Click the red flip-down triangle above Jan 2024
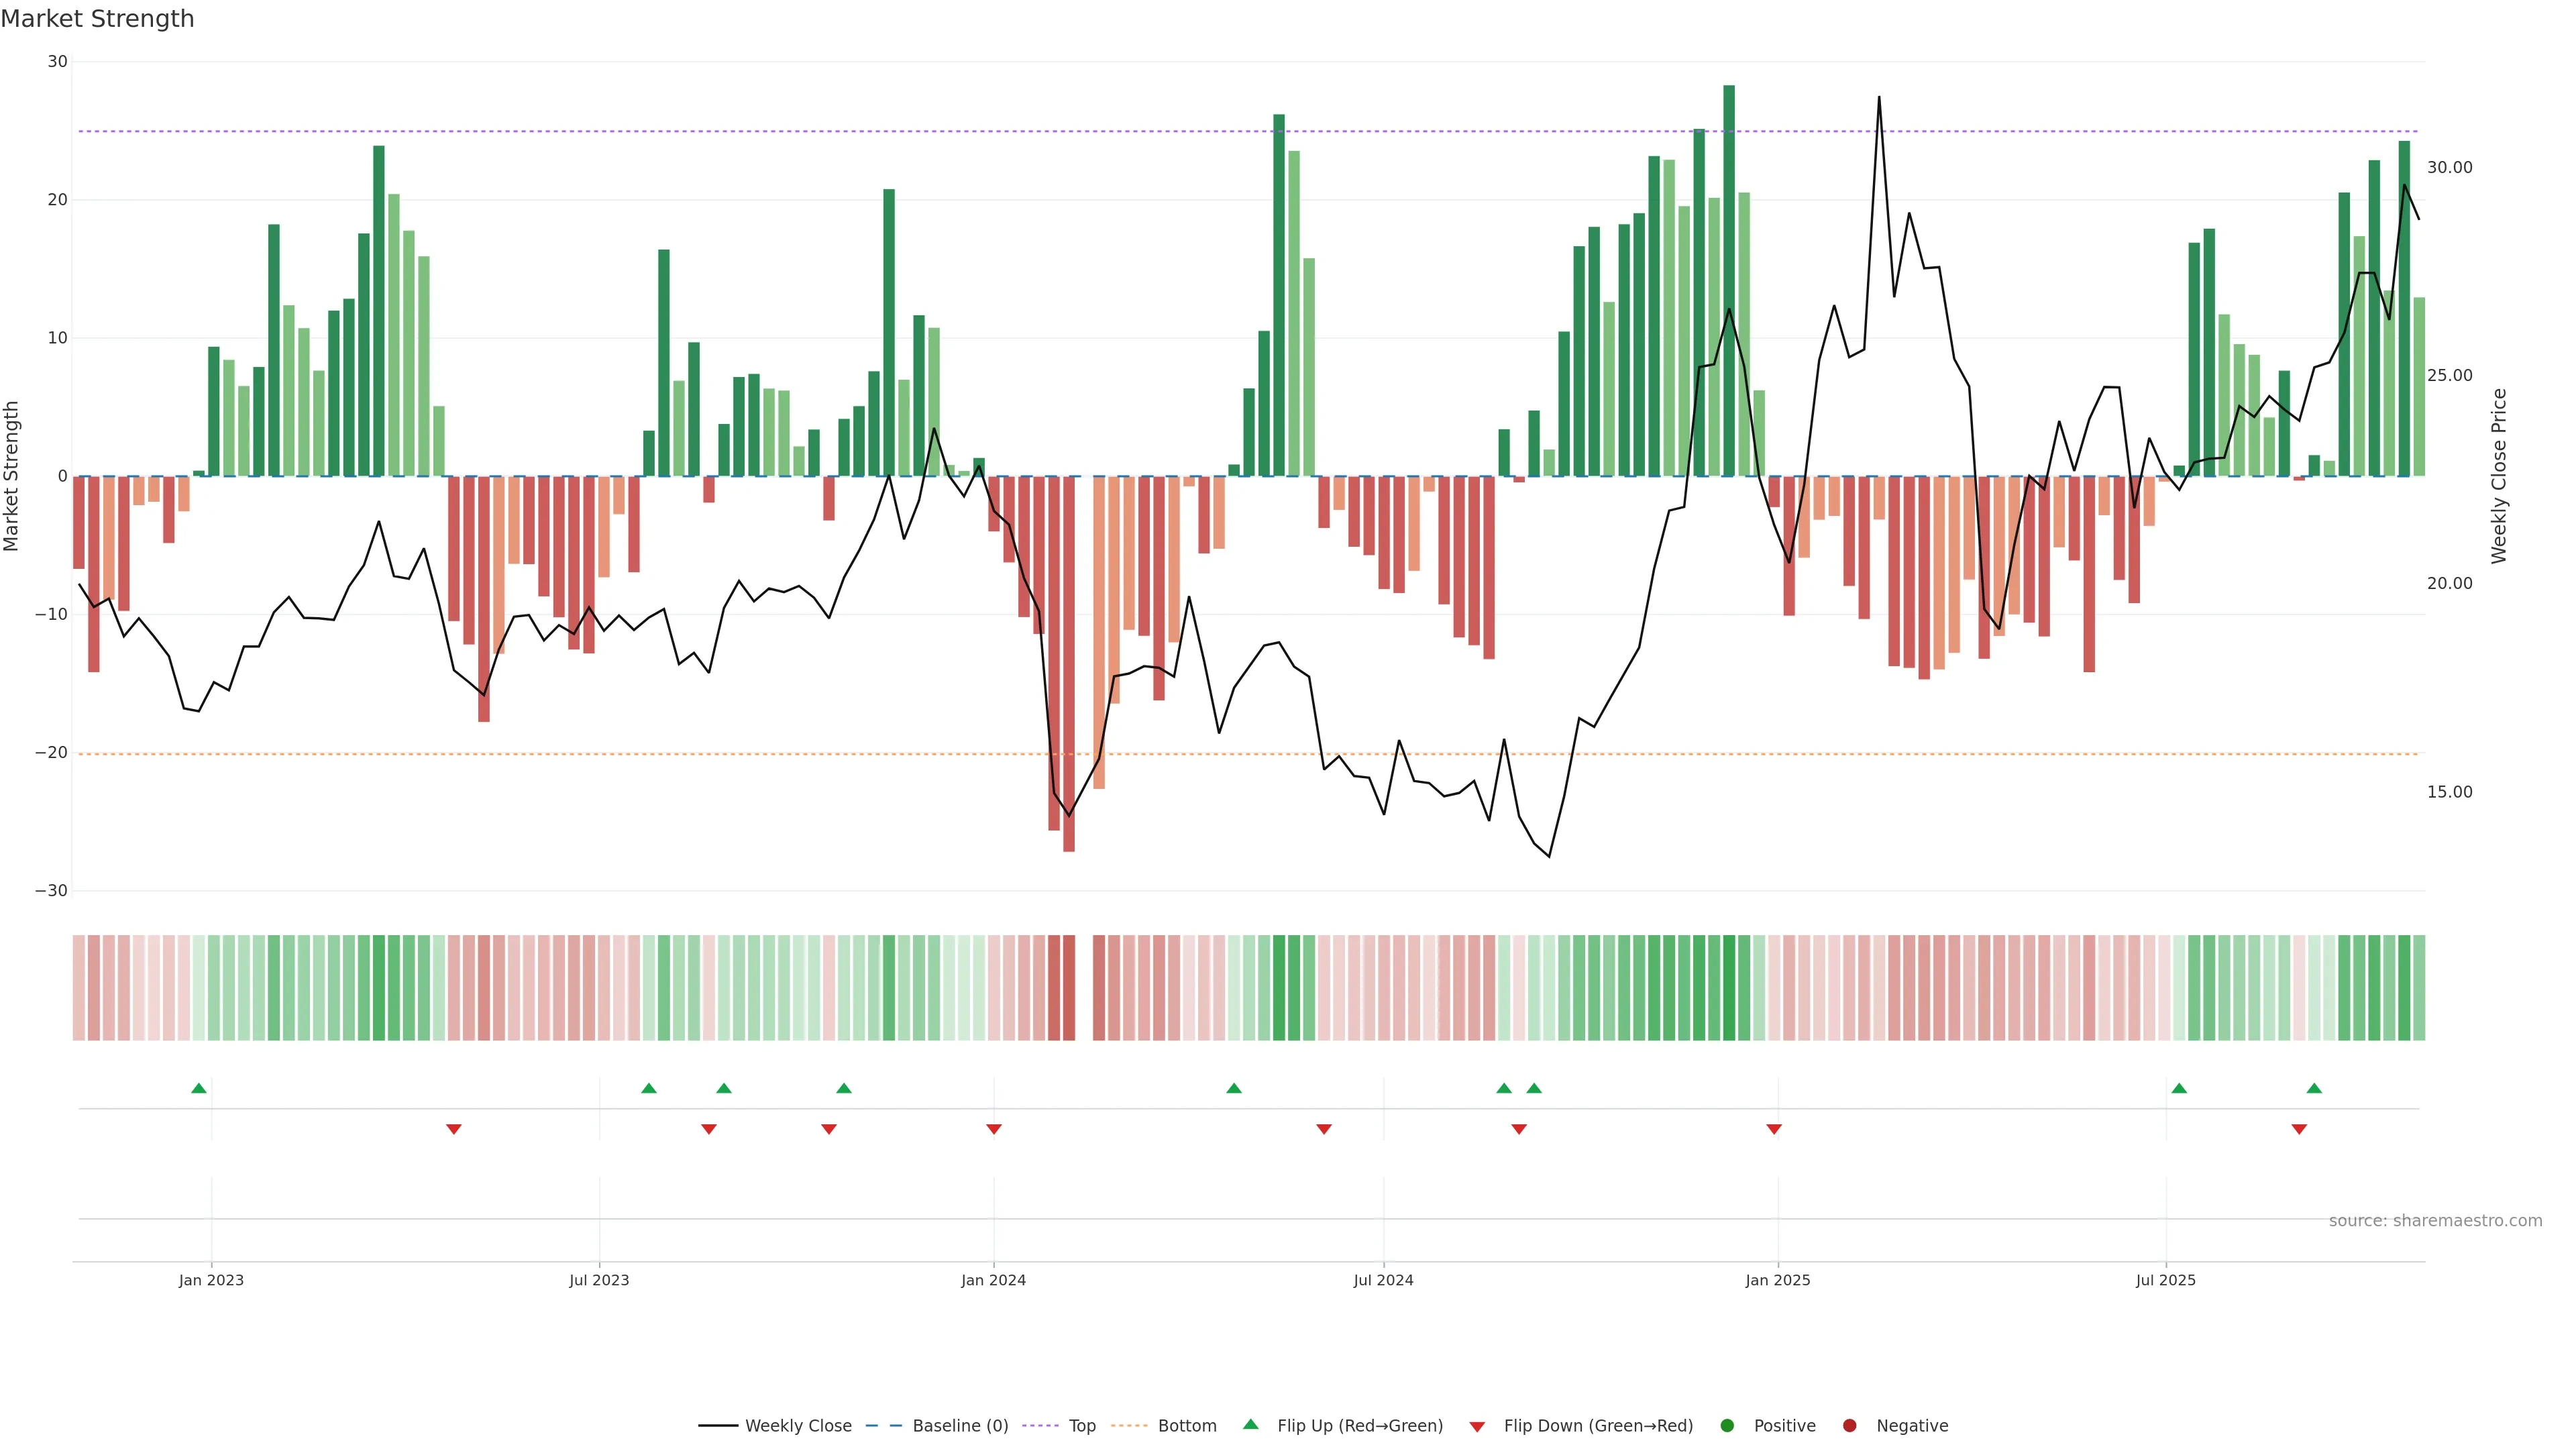2576x1449 pixels. [994, 1129]
